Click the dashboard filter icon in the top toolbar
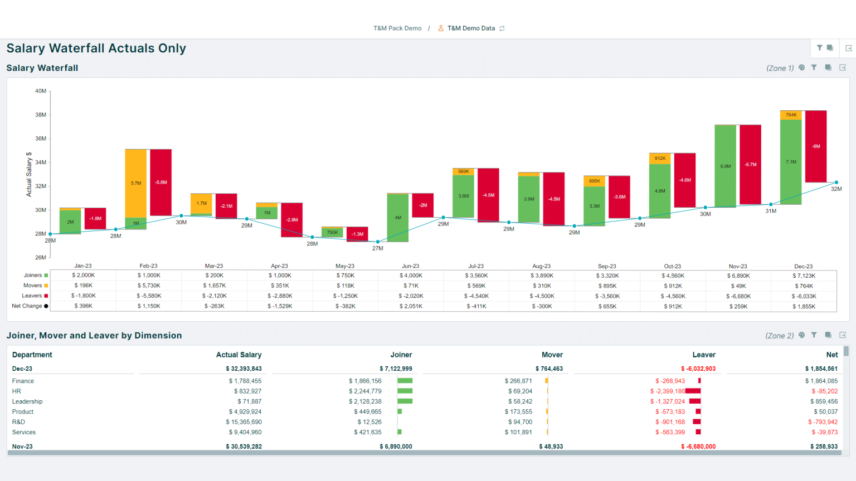The height and width of the screenshot is (481, 856). coord(819,48)
